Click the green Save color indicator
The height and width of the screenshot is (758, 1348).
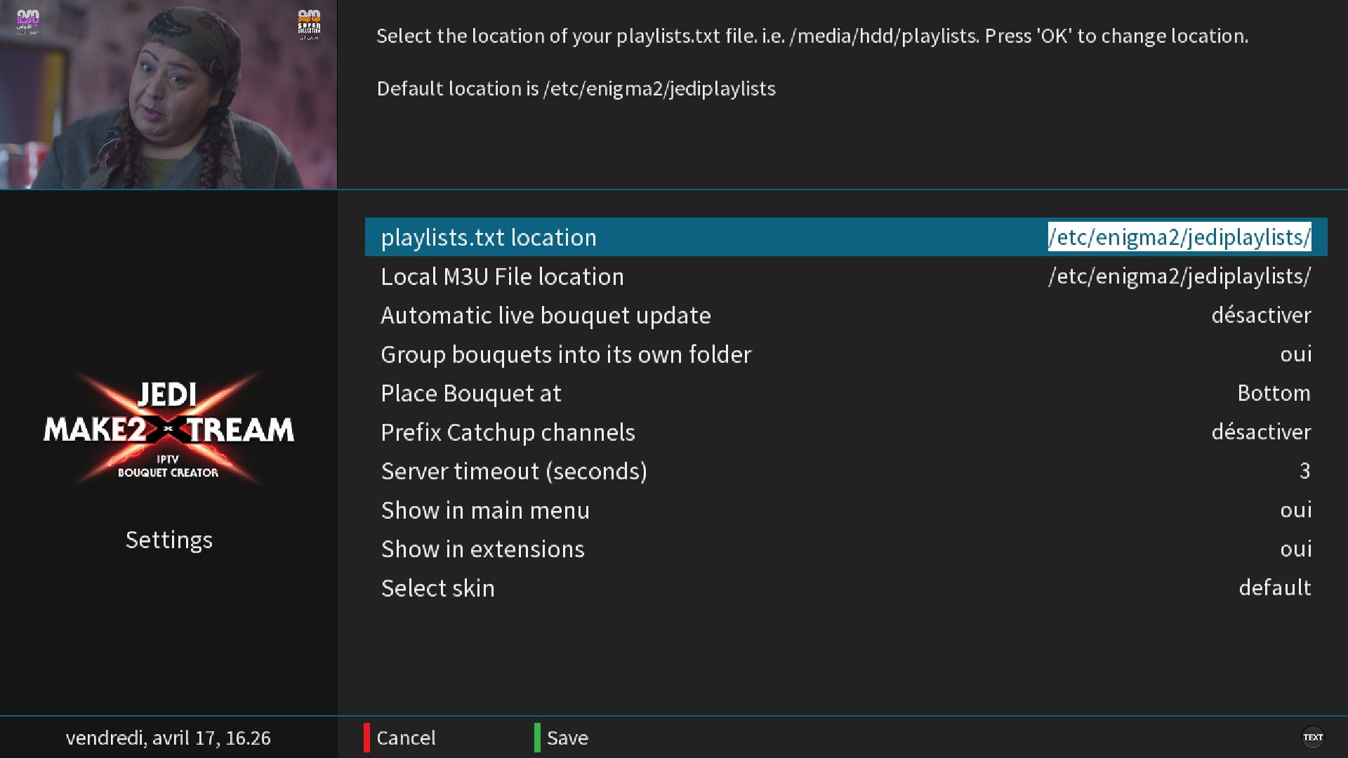click(x=537, y=738)
